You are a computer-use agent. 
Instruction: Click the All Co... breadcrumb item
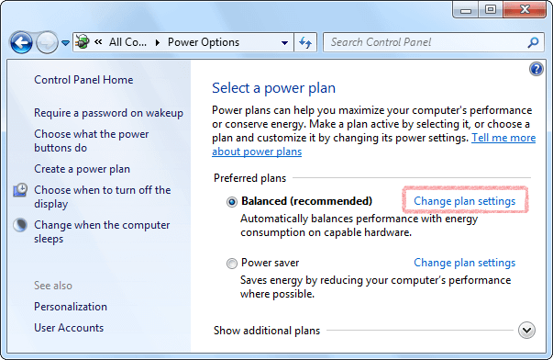[127, 42]
